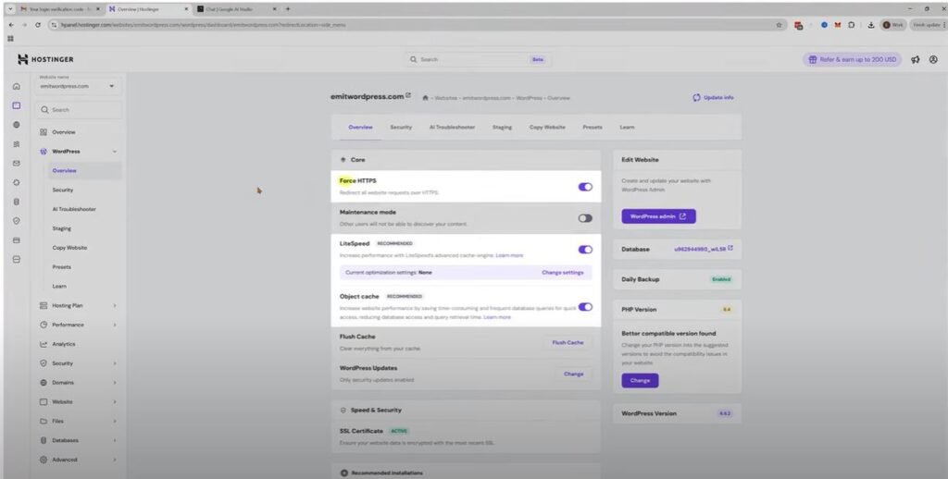Click the Finish update button in Chrome
The width and height of the screenshot is (948, 479).
928,25
